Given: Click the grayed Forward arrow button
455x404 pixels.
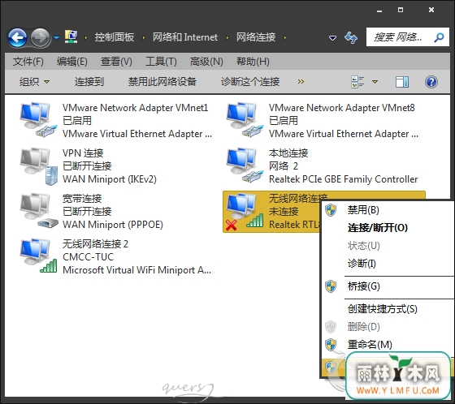Looking at the screenshot, I should (40, 37).
